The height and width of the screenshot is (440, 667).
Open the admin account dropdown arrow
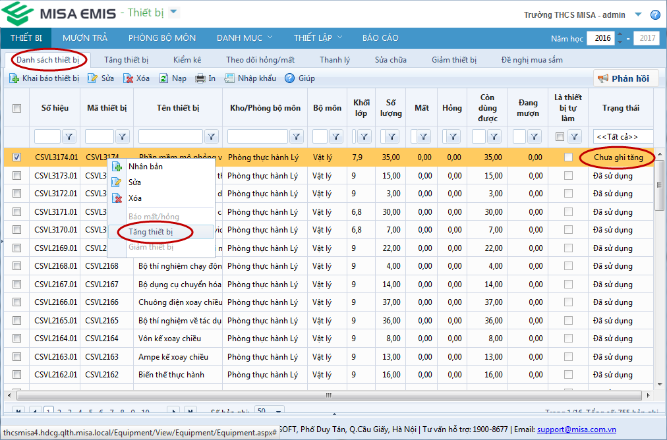coord(637,14)
